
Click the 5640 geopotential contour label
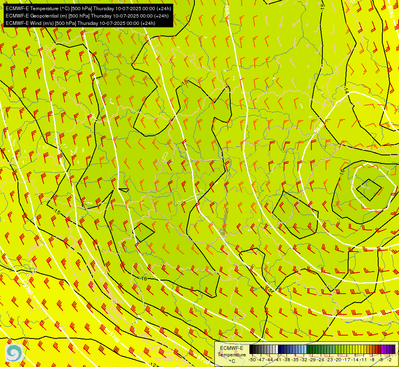point(319,127)
